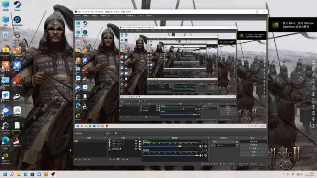Toggle lock on 显示器采集 source

click(139, 149)
